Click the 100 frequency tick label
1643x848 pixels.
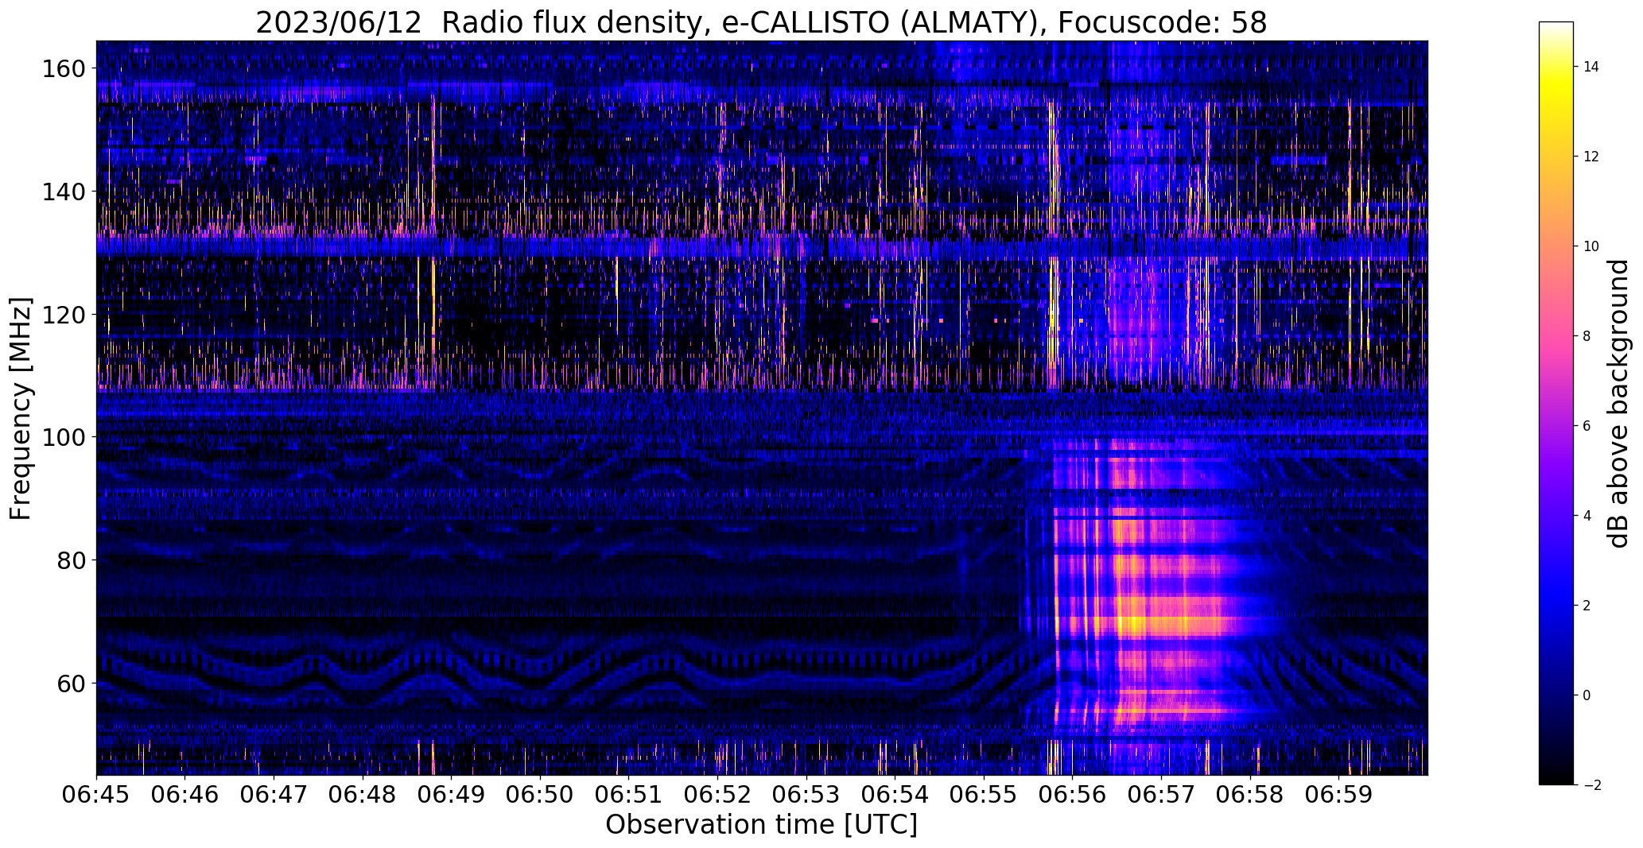point(62,437)
